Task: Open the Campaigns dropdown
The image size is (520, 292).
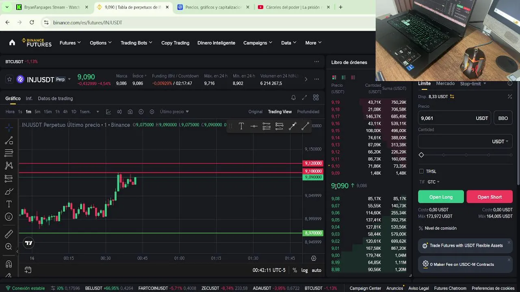Action: 258,43
